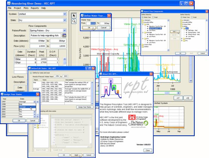The image size is (209, 158).
Task: Click the +Y button below the plot
Action: point(178,98)
